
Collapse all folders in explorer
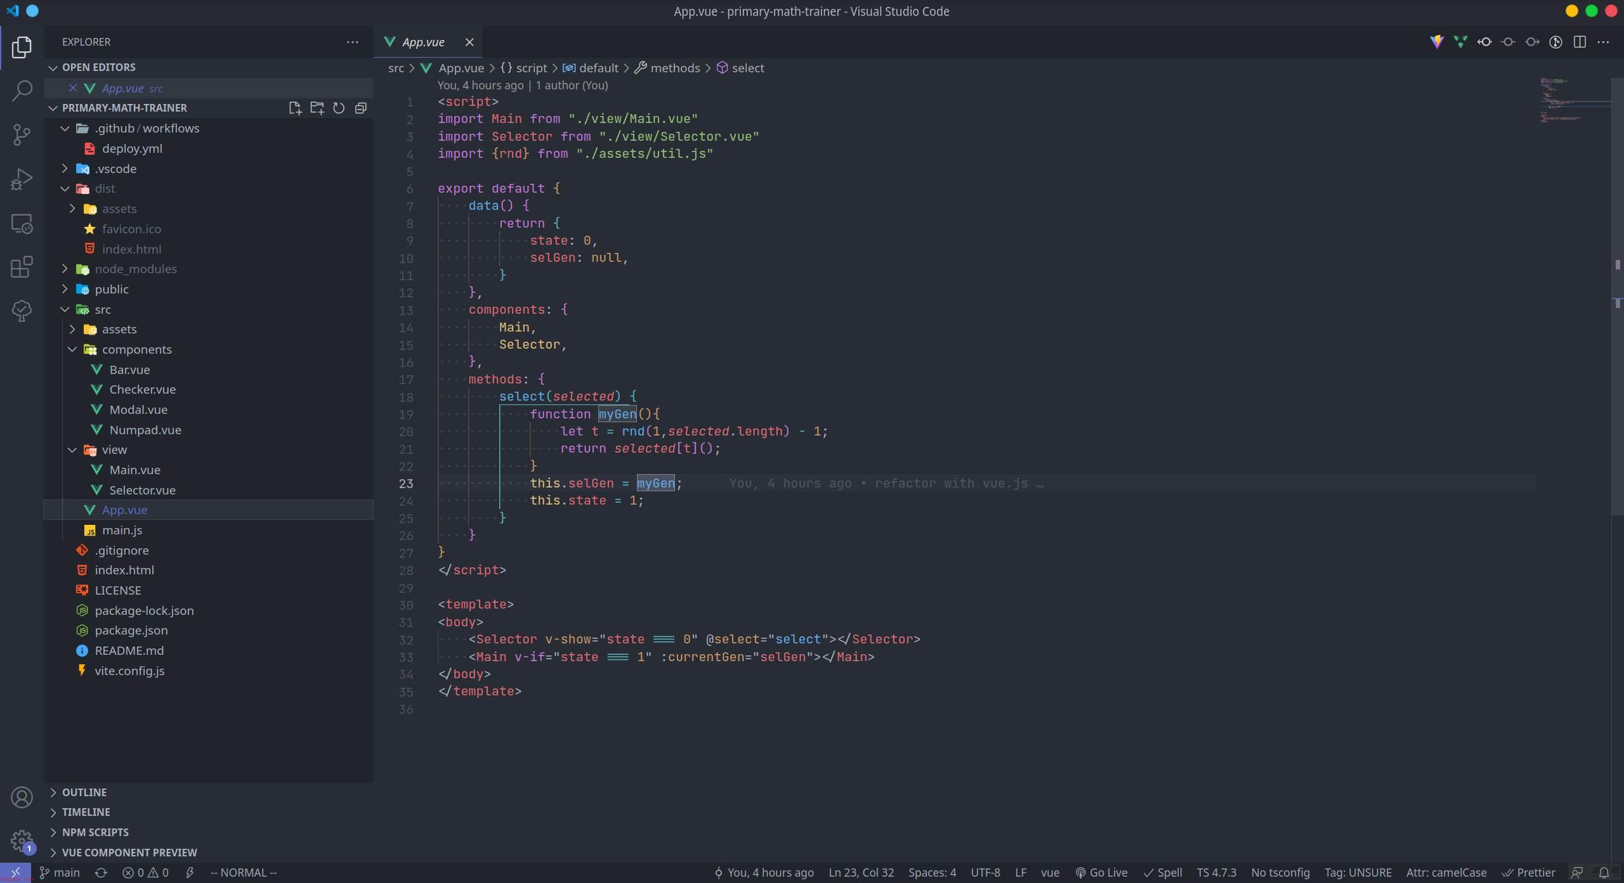360,108
